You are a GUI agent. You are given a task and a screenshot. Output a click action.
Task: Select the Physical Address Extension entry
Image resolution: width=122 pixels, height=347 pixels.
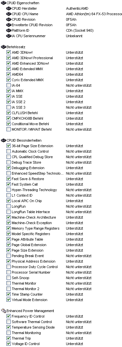click(x=33, y=261)
